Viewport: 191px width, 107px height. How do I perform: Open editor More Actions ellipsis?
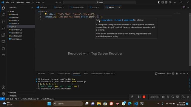[x=188, y=7]
